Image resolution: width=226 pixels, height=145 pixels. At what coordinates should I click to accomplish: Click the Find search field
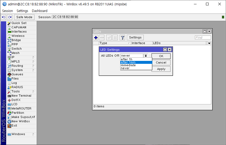[x=203, y=38]
